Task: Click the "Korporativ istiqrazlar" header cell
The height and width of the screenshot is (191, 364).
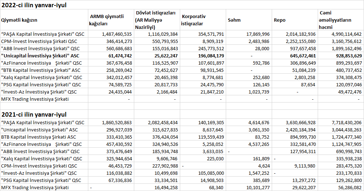Action: [x=203, y=20]
